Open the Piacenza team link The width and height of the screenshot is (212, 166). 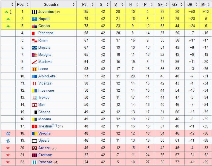(46, 33)
